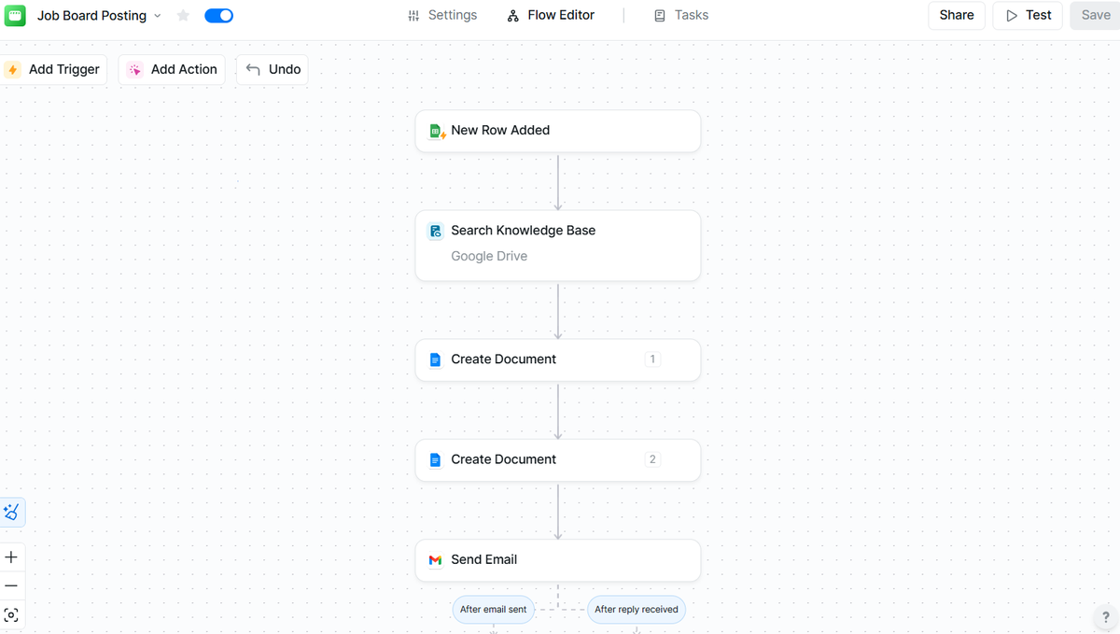Click the Google Drive subtitle text
The height and width of the screenshot is (634, 1120).
click(489, 256)
